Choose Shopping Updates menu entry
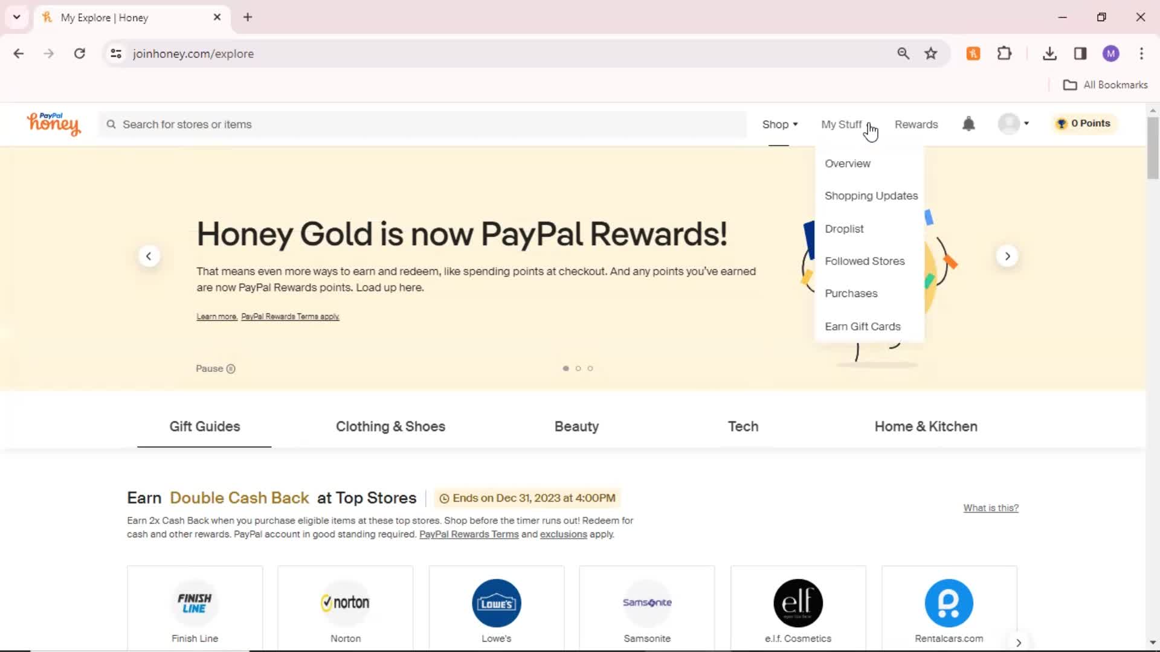The height and width of the screenshot is (652, 1160). click(871, 196)
